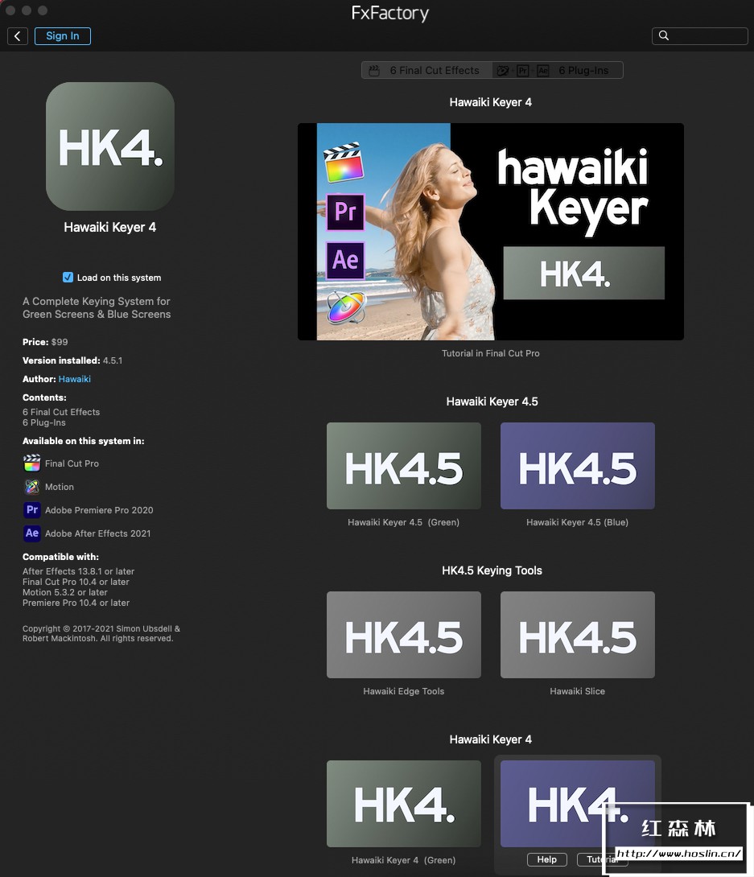Open Hawaiki Keyer 4 (Green) thumbnail
754x877 pixels.
404,804
